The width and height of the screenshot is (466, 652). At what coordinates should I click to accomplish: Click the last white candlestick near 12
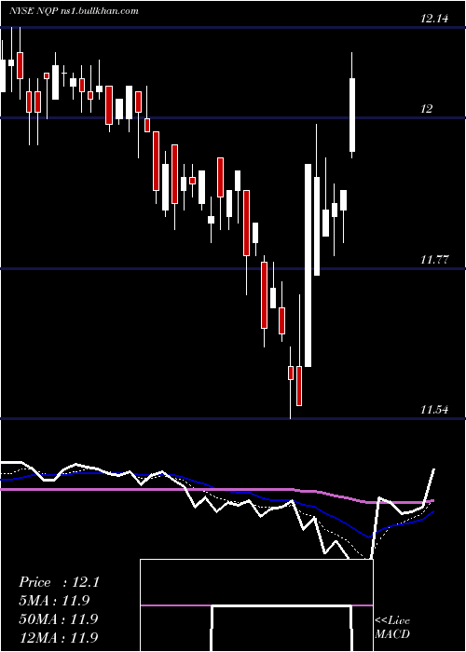352,105
